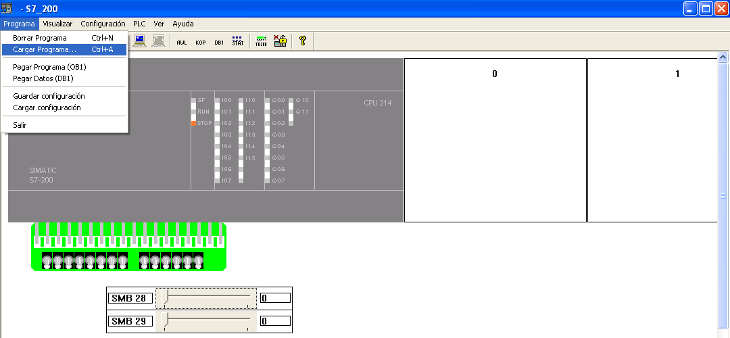730x338 pixels.
Task: Click the gray PLC module toolbar icon
Action: 158,41
